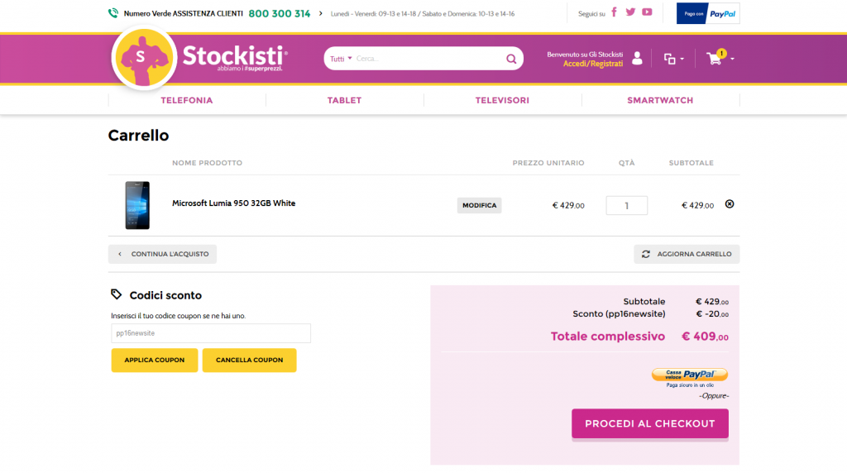Click the Prezzo Unitario column header

(x=548, y=163)
